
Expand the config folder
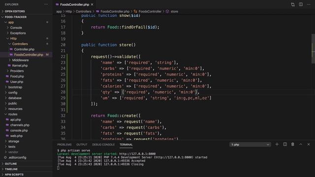tap(13, 93)
